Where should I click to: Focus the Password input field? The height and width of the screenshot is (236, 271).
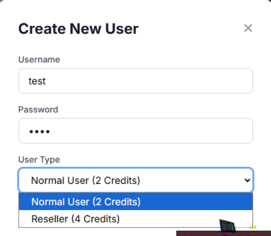136,131
